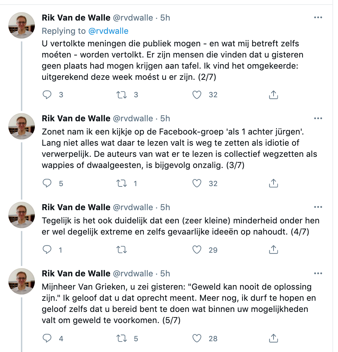Like the (4/7) minderheid tweet
Screen dimensions: 338x352
tap(197, 250)
